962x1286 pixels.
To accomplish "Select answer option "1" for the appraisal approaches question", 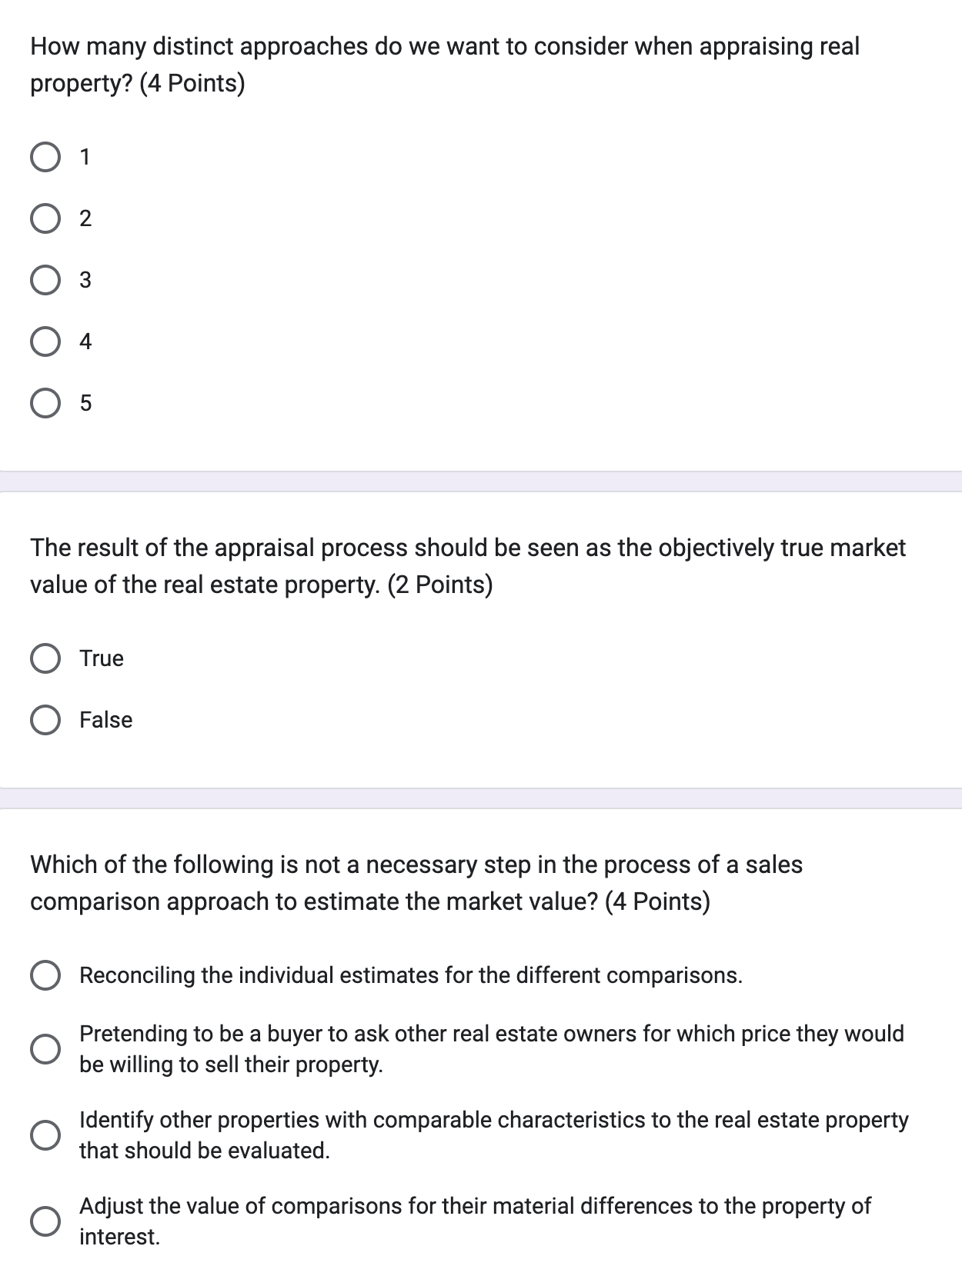I will click(x=45, y=158).
